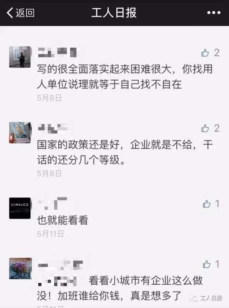229x308 pixels.
Task: Tap the 返回 back text
Action: click(25, 13)
